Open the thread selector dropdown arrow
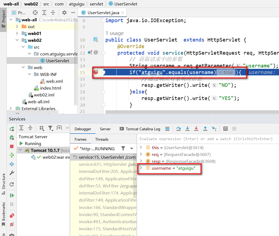Image resolution: width=279 pixels, height=236 pixels. click(132, 148)
